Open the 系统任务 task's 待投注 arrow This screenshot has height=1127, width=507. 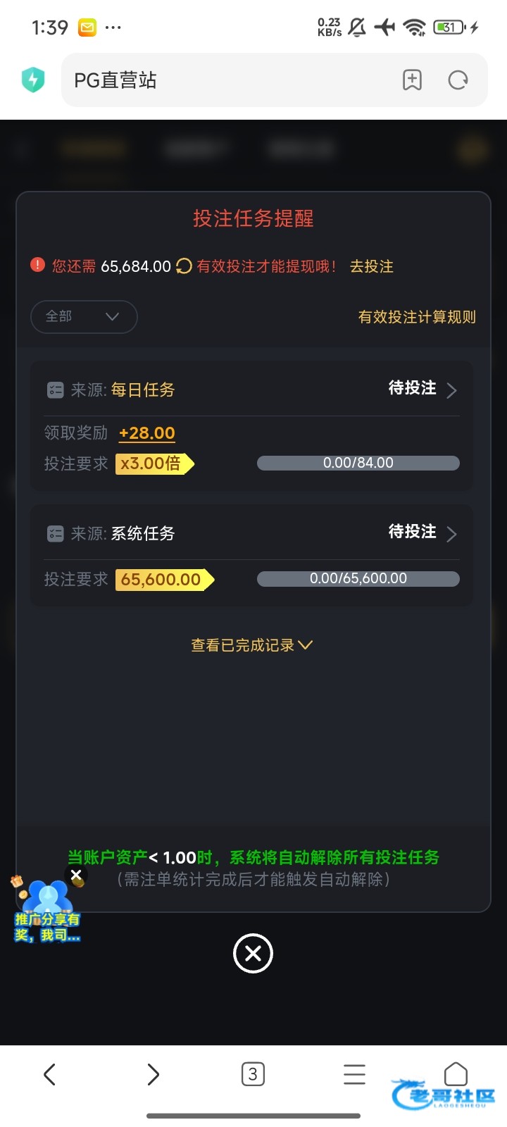pyautogui.click(x=451, y=534)
